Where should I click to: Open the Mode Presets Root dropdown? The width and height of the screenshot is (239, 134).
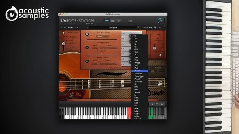coord(95,64)
